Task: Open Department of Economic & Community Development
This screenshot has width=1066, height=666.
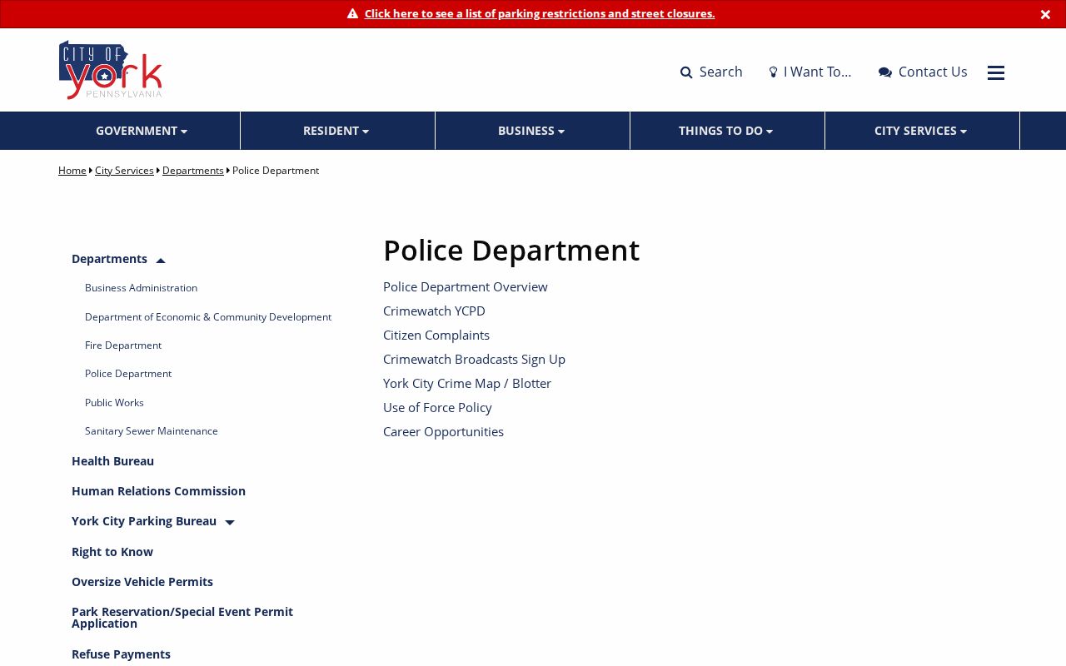Action: tap(208, 317)
